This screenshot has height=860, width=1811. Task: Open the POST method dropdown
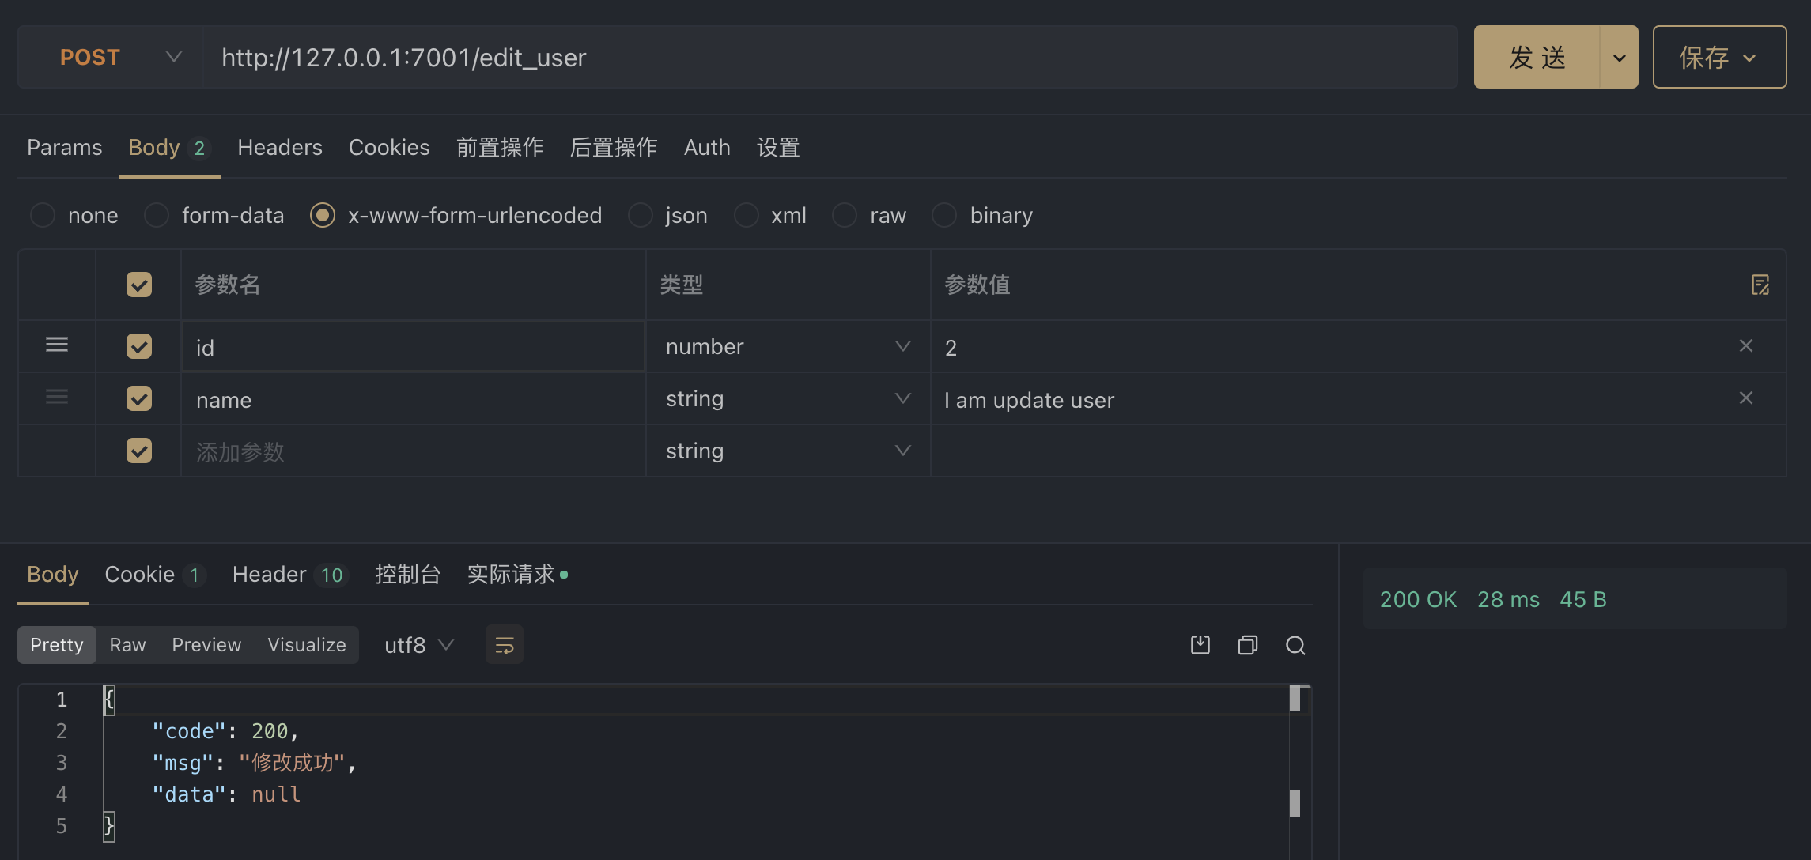pos(119,57)
